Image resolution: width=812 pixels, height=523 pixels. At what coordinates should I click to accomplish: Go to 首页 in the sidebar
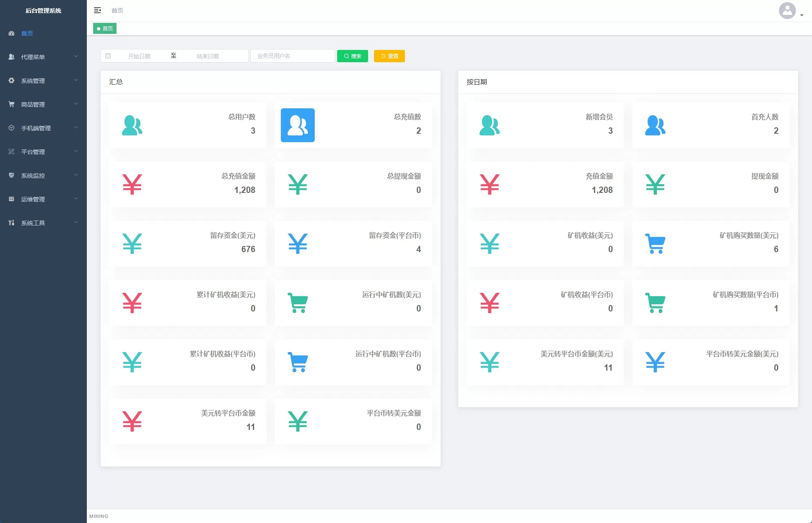click(x=27, y=33)
